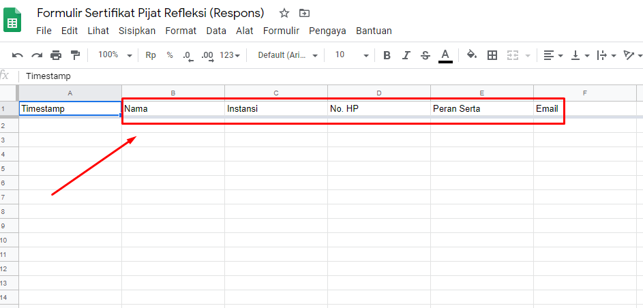Select the Nama cell
Image resolution: width=643 pixels, height=308 pixels.
pyautogui.click(x=173, y=109)
